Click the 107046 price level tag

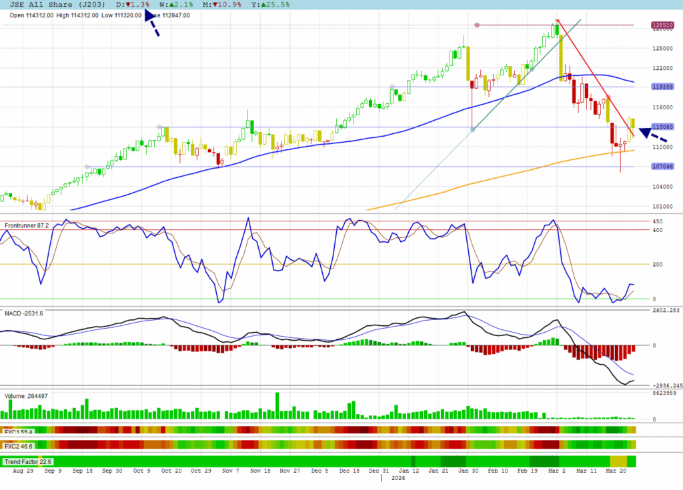tap(662, 167)
